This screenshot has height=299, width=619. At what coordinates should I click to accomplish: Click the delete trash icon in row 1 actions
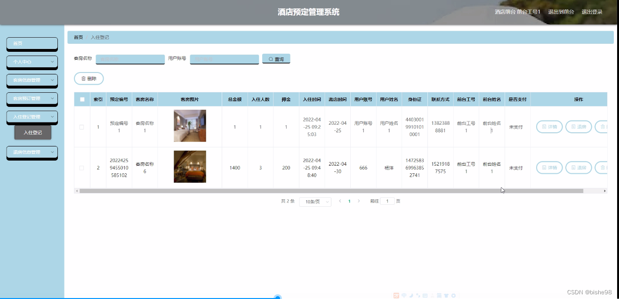[x=602, y=126]
